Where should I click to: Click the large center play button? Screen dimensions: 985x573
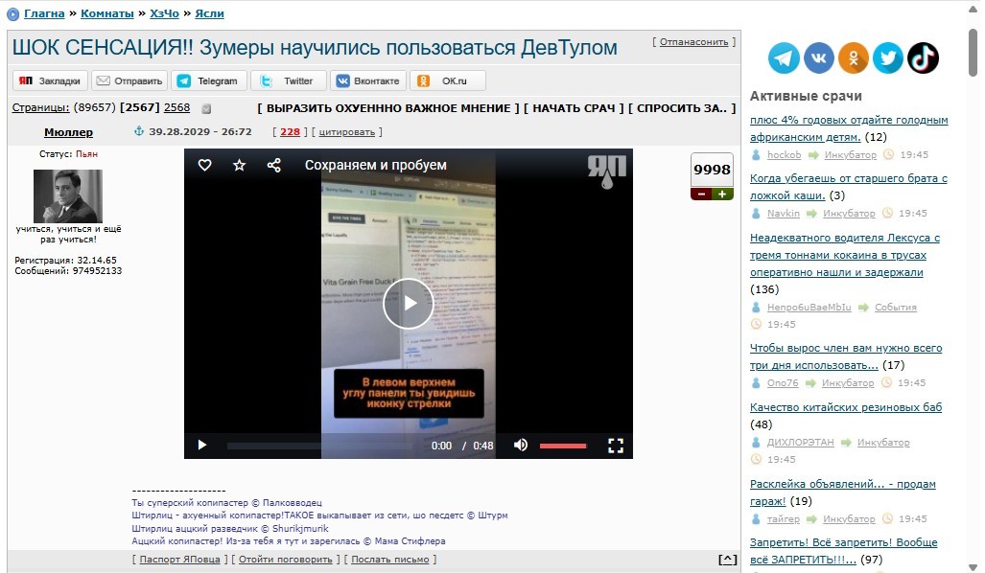pyautogui.click(x=409, y=303)
